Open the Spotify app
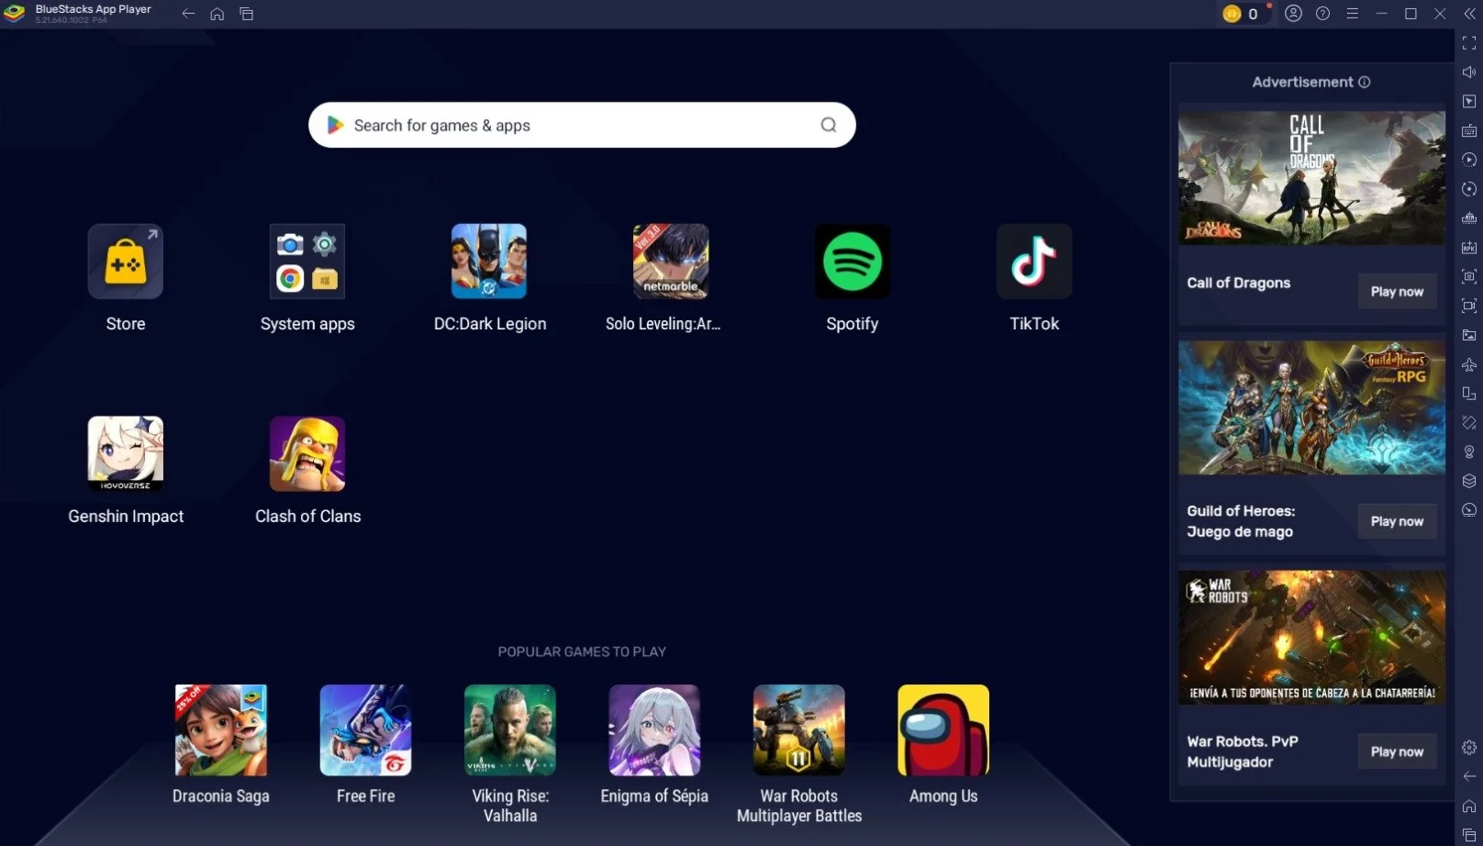Image resolution: width=1483 pixels, height=846 pixels. pyautogui.click(x=853, y=262)
